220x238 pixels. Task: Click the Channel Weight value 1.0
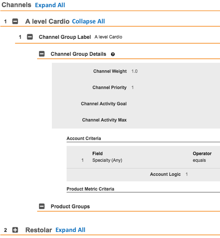click(x=134, y=71)
